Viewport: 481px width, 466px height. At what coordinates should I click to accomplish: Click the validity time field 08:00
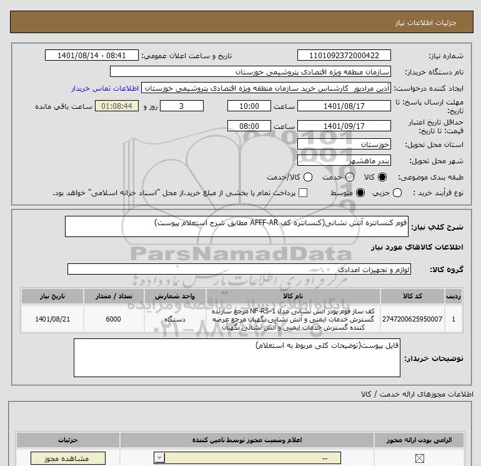(x=249, y=126)
